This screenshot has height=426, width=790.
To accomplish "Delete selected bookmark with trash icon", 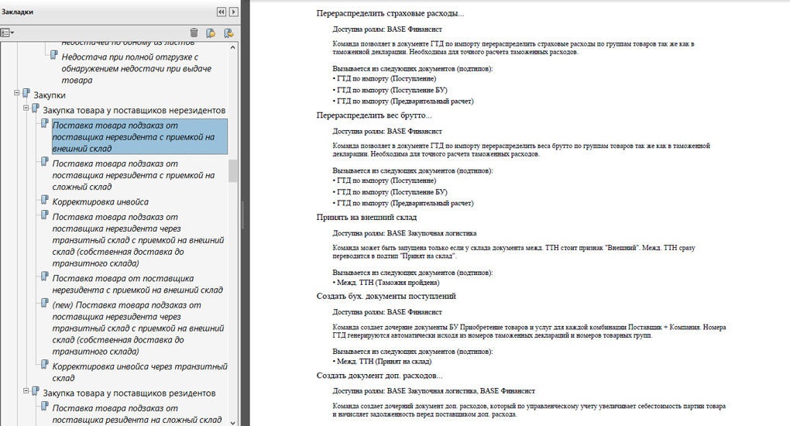I will tap(194, 33).
